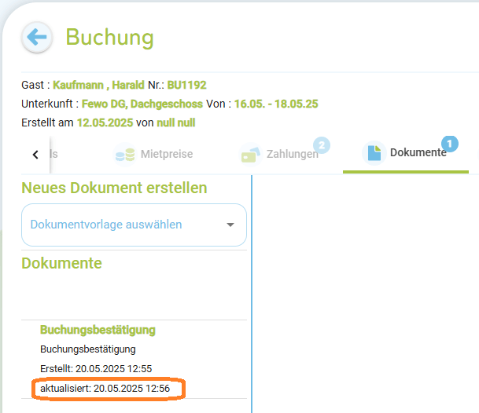Screen dimensions: 479x413
Task: Click 'Neues Dokument erstellen' heading
Action: coord(114,188)
